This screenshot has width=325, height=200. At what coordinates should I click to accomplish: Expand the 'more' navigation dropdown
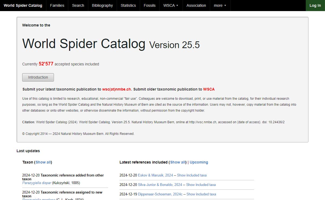pyautogui.click(x=220, y=5)
